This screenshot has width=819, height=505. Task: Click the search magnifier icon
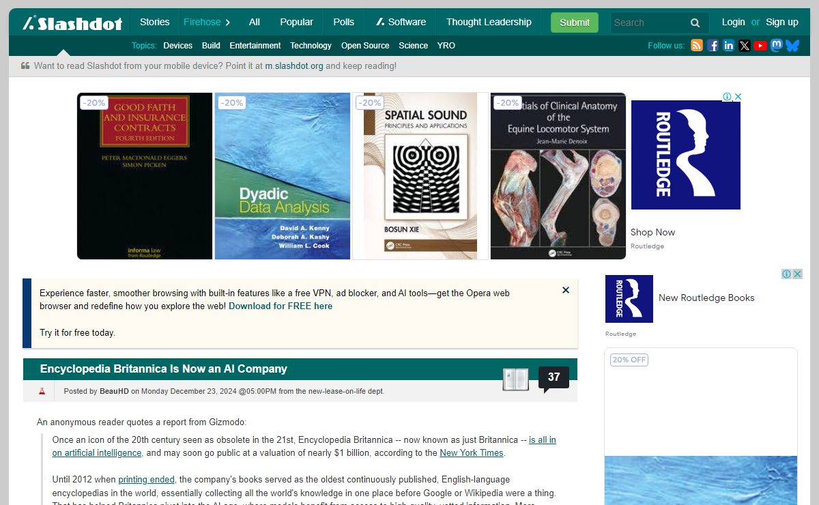coord(695,23)
